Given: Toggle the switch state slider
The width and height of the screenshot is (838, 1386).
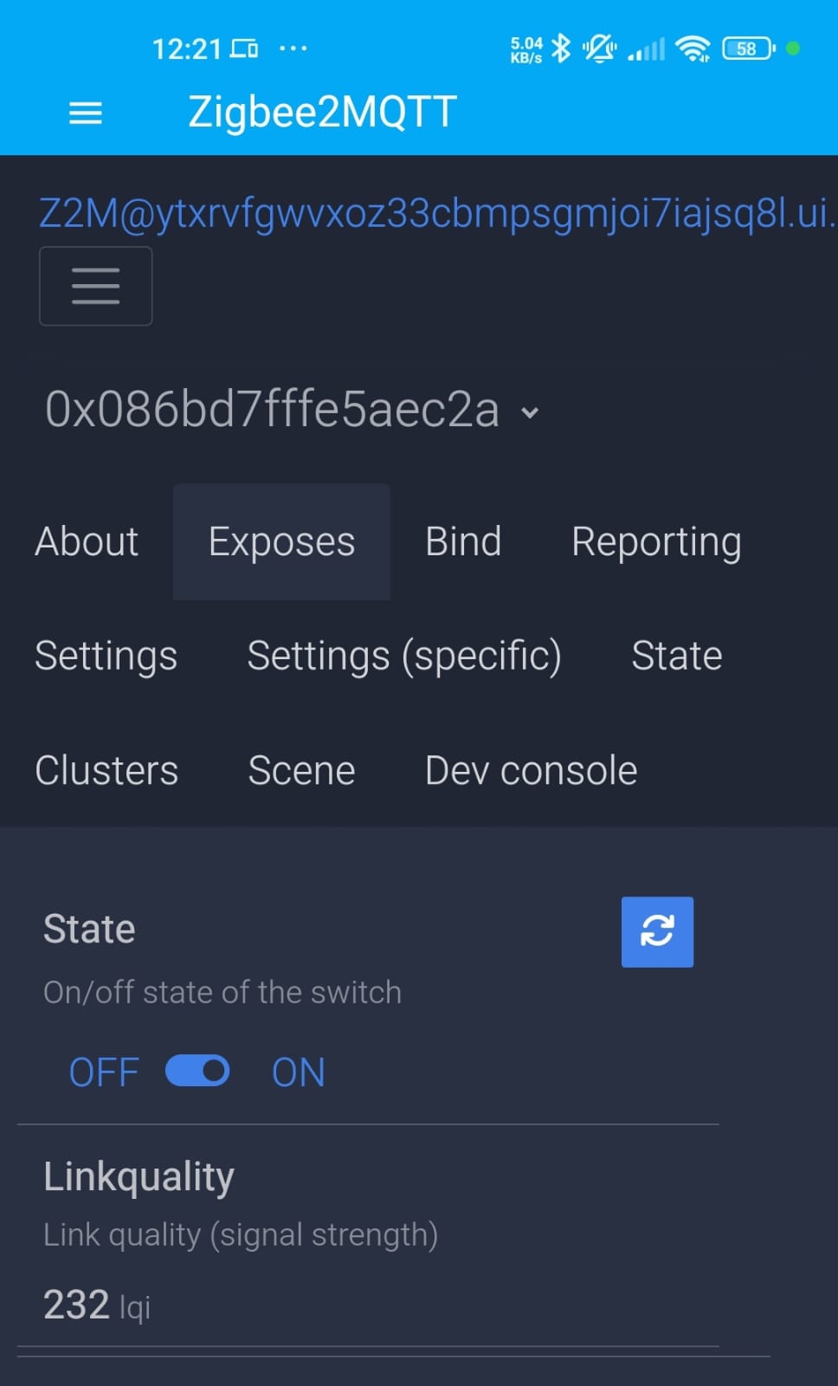Looking at the screenshot, I should coord(197,1071).
